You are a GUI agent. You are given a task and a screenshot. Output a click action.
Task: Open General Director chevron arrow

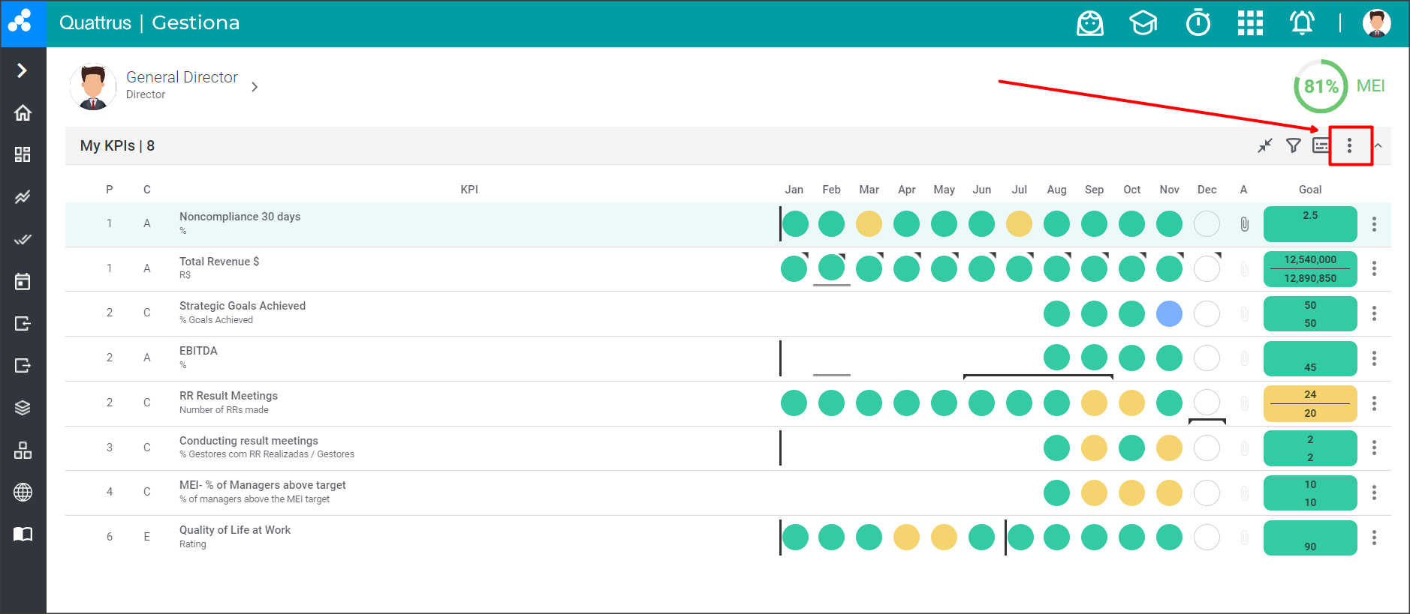click(255, 87)
